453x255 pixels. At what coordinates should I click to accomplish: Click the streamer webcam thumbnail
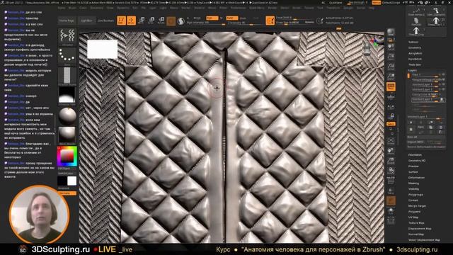click(x=40, y=215)
